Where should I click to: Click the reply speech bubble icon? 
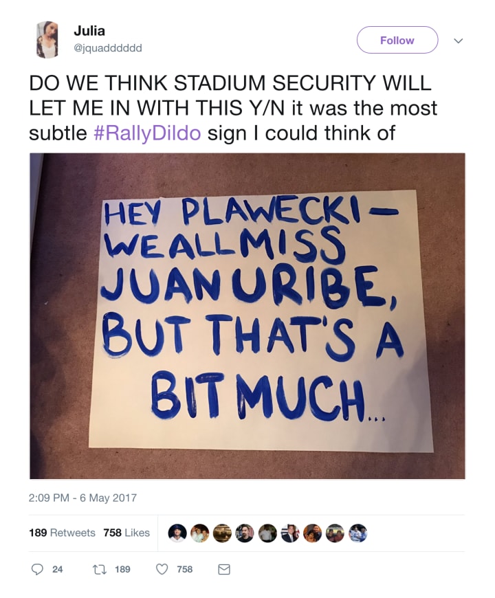coord(37,569)
